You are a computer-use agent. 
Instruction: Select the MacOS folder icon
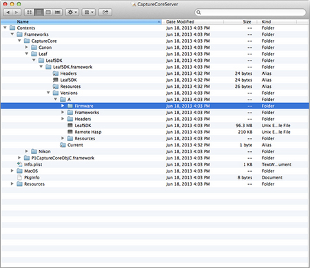click(19, 171)
